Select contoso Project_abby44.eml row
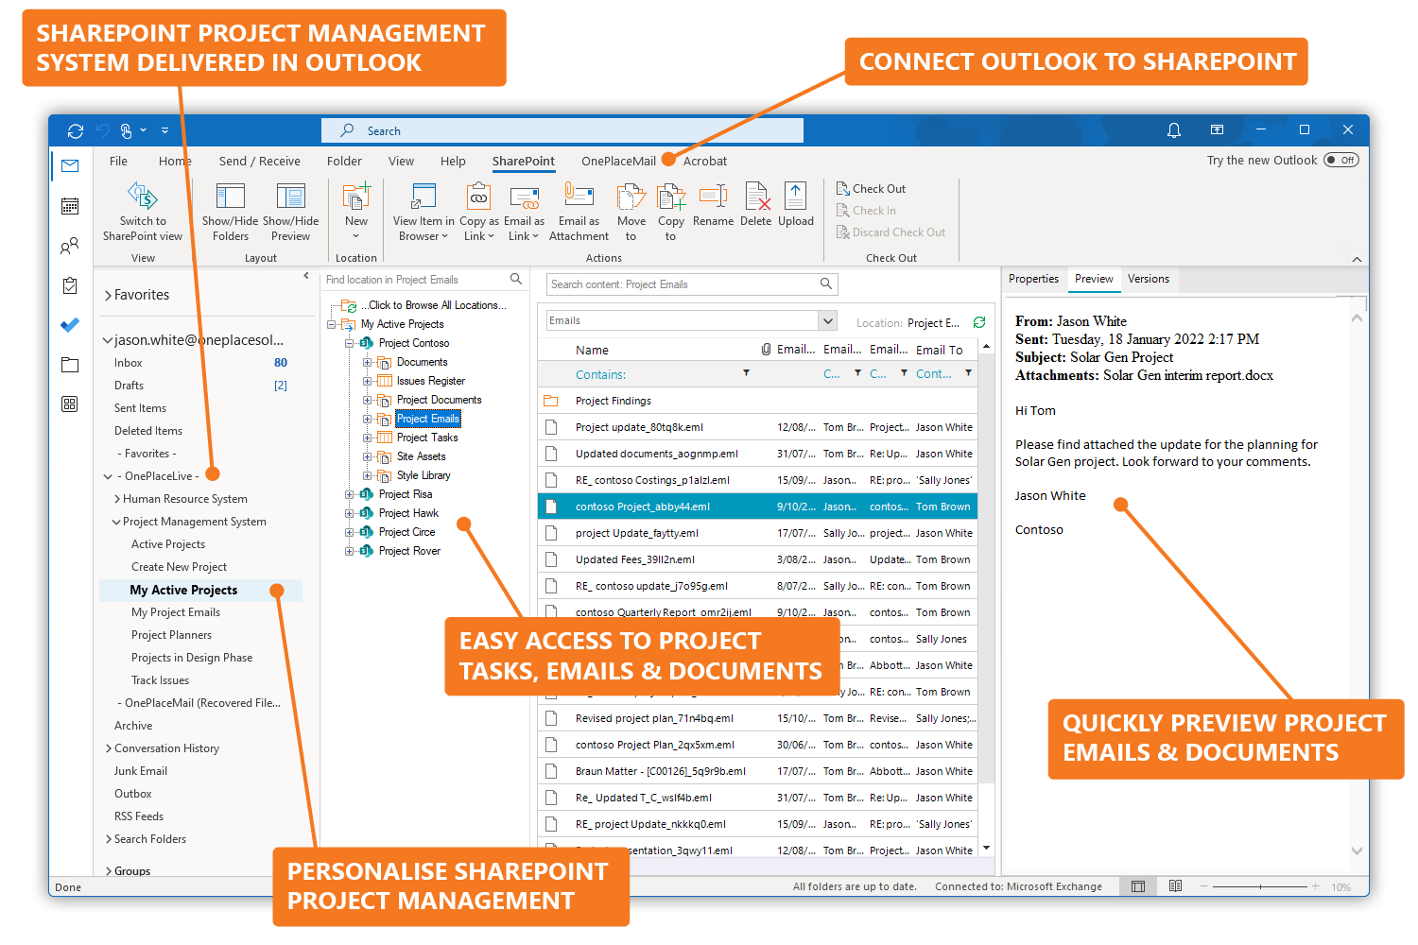The height and width of the screenshot is (945, 1418). (x=757, y=507)
